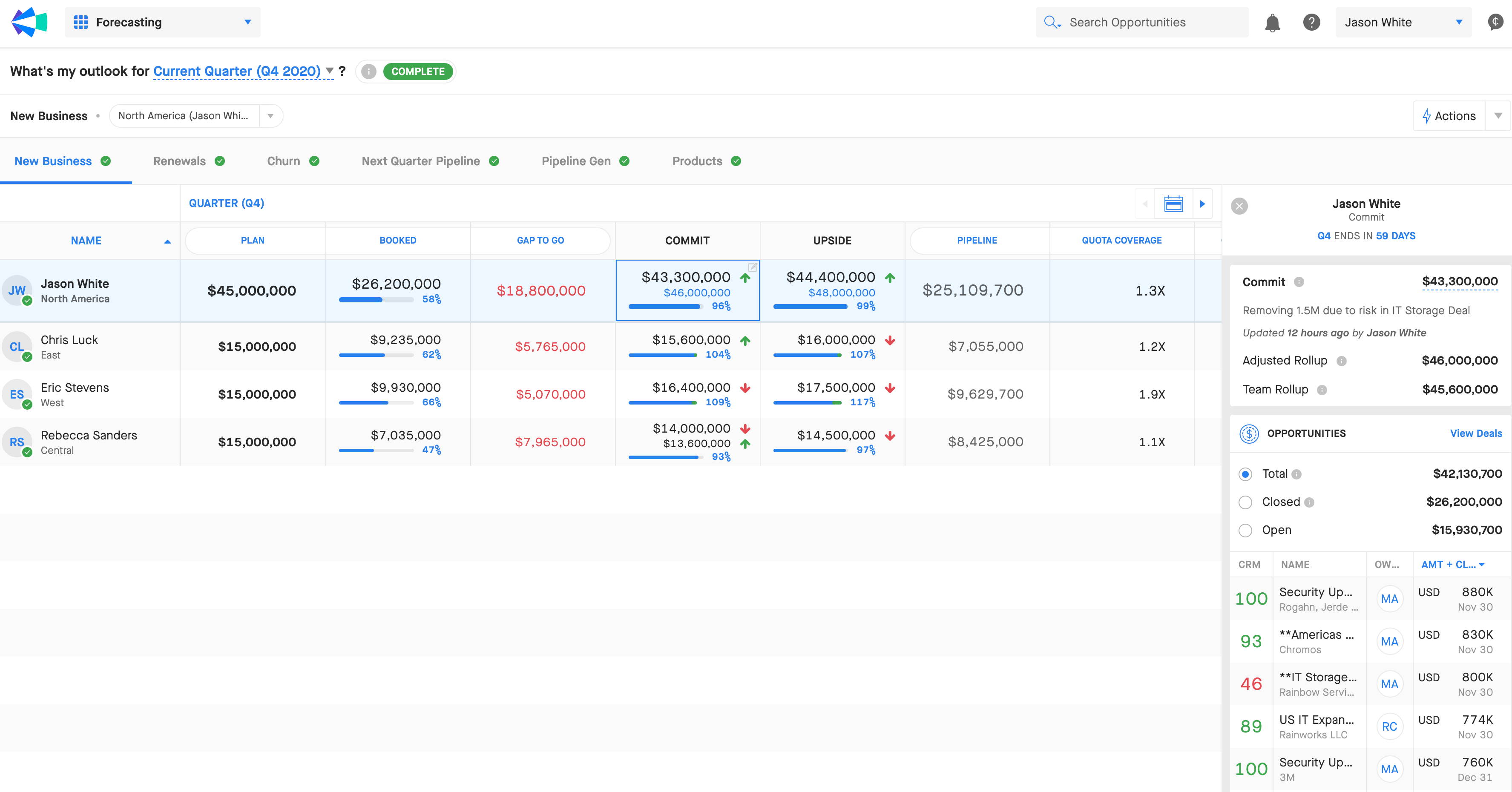Select the Open opportunities radio button
Image resolution: width=1512 pixels, height=792 pixels.
[x=1245, y=531]
